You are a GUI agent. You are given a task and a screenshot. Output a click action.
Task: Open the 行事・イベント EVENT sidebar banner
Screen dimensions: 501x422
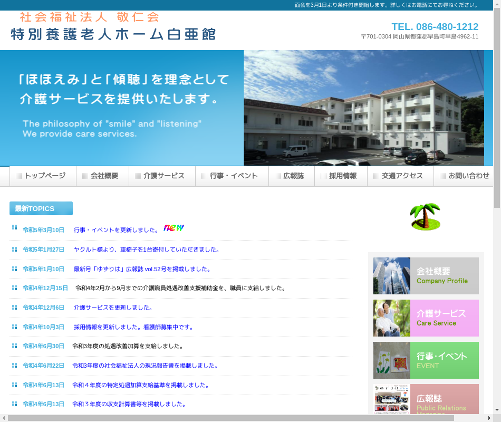click(426, 360)
